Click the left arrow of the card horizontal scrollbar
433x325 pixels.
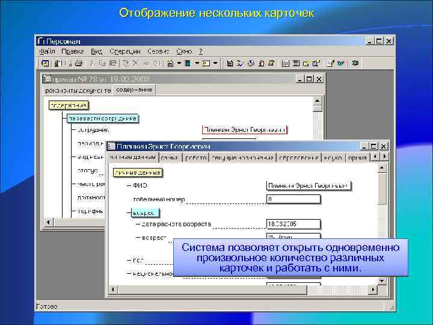click(112, 289)
